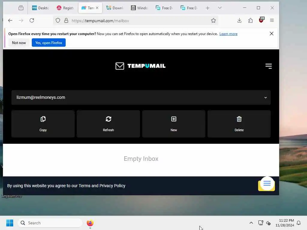Viewport: 307px width, 230px height.
Task: Open Firefox extensions menu
Action: pos(250,21)
